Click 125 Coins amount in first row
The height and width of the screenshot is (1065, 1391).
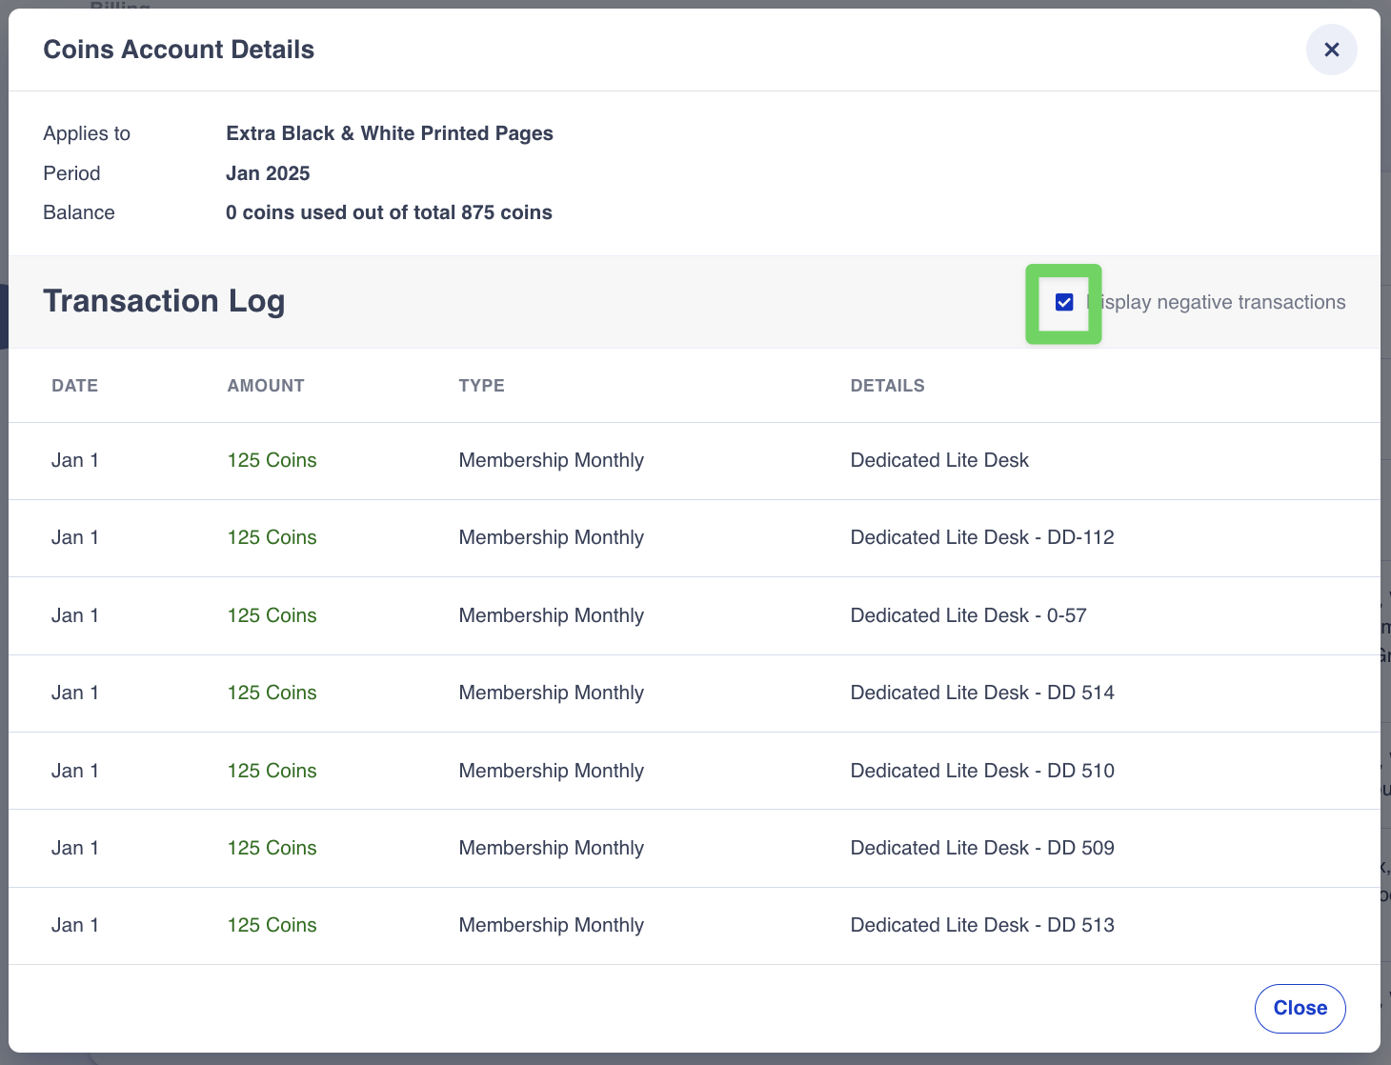[x=272, y=460]
